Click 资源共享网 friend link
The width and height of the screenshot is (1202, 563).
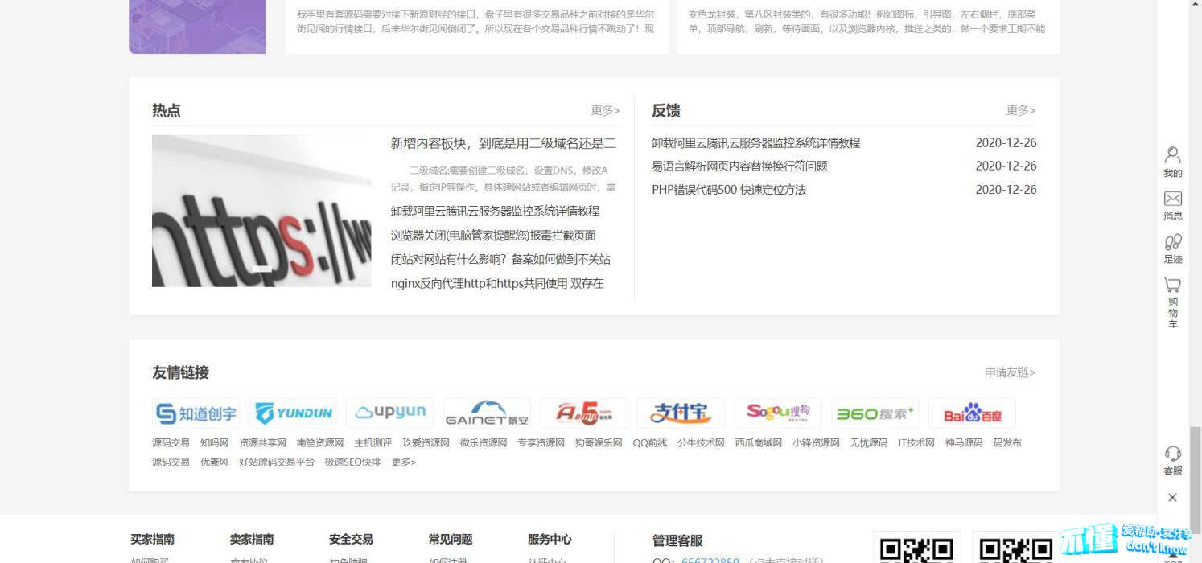262,442
